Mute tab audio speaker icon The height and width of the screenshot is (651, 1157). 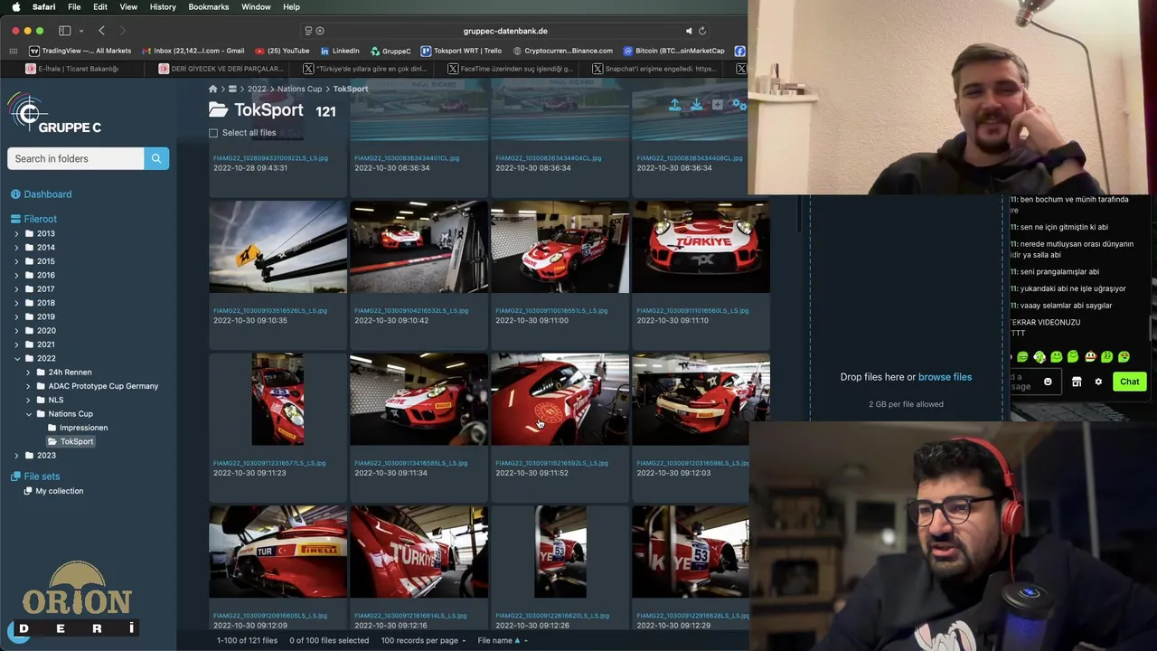tap(689, 31)
